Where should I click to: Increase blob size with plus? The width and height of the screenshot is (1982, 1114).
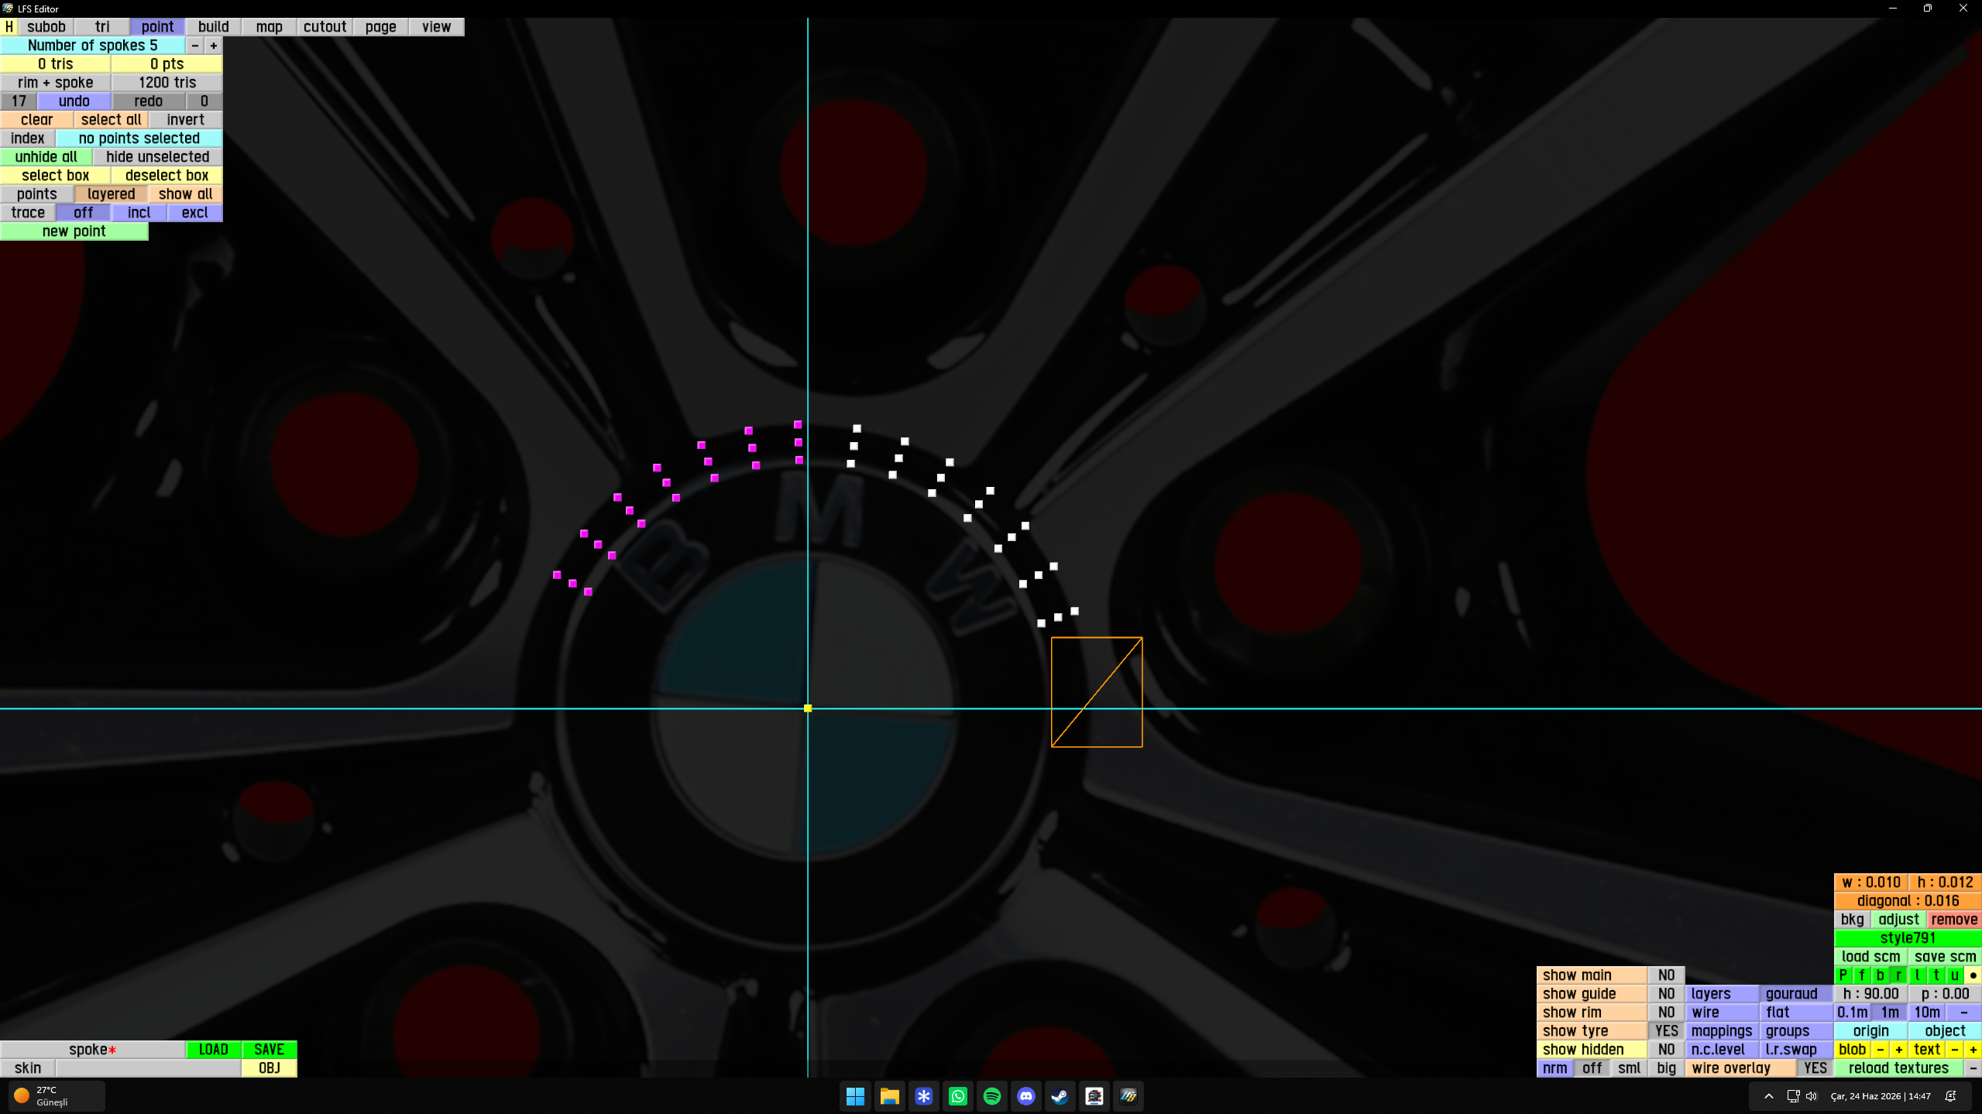tap(1899, 1050)
